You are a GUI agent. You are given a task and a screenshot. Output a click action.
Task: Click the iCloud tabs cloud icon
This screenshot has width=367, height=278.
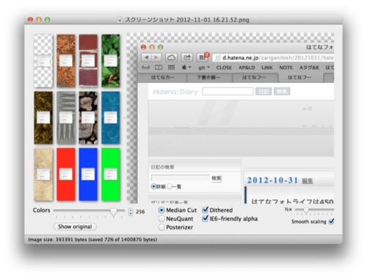coord(171,57)
